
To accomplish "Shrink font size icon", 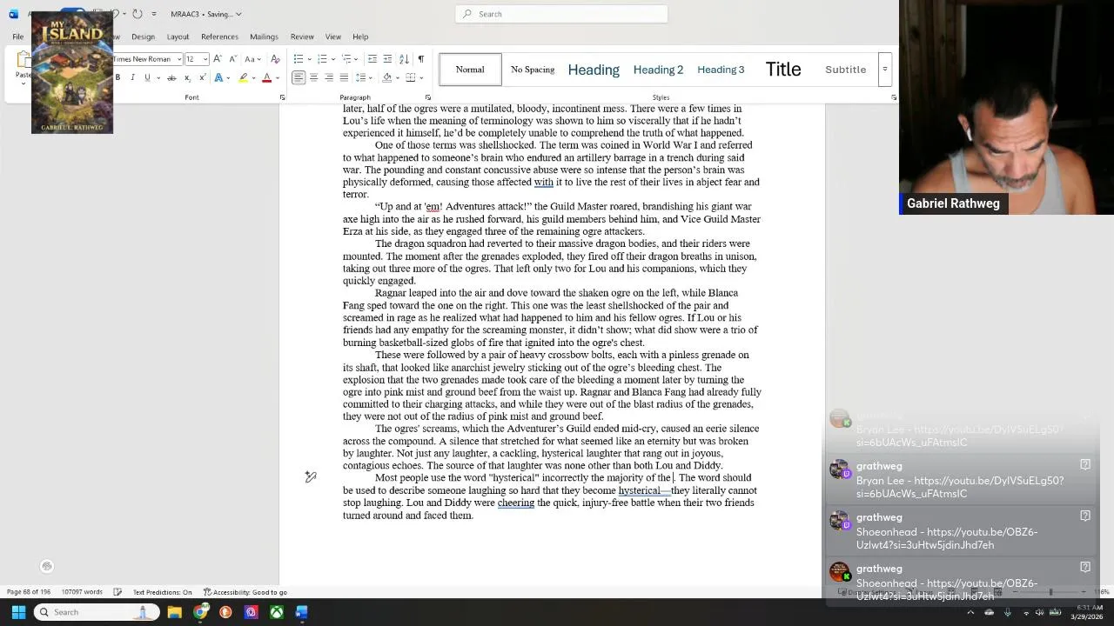I will pos(233,59).
